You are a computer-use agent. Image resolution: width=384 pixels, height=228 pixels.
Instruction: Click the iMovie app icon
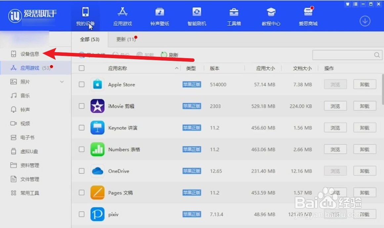pyautogui.click(x=98, y=106)
